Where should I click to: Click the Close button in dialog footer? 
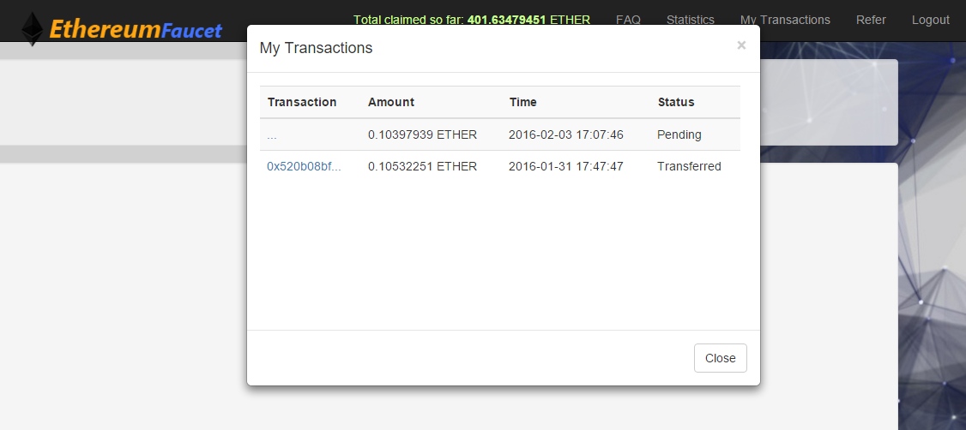click(x=720, y=358)
